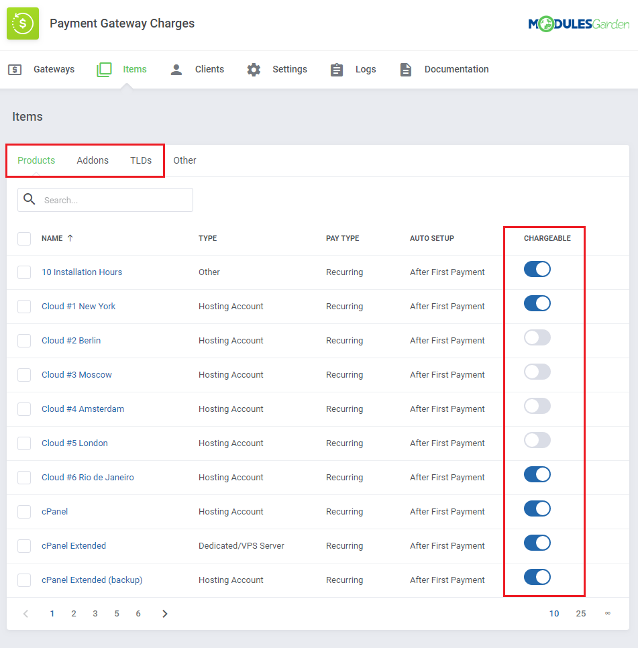638x648 pixels.
Task: Tick checkbox for Cloud #1 New York
Action: click(24, 307)
